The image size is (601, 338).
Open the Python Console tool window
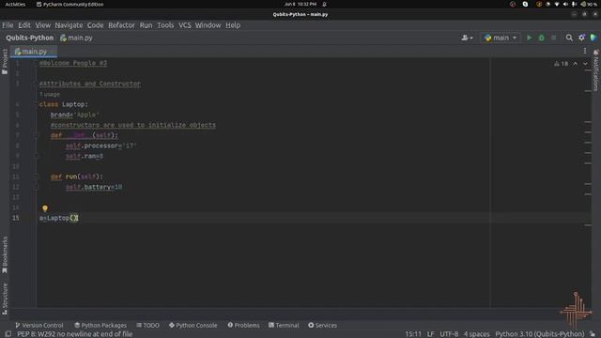(x=193, y=325)
